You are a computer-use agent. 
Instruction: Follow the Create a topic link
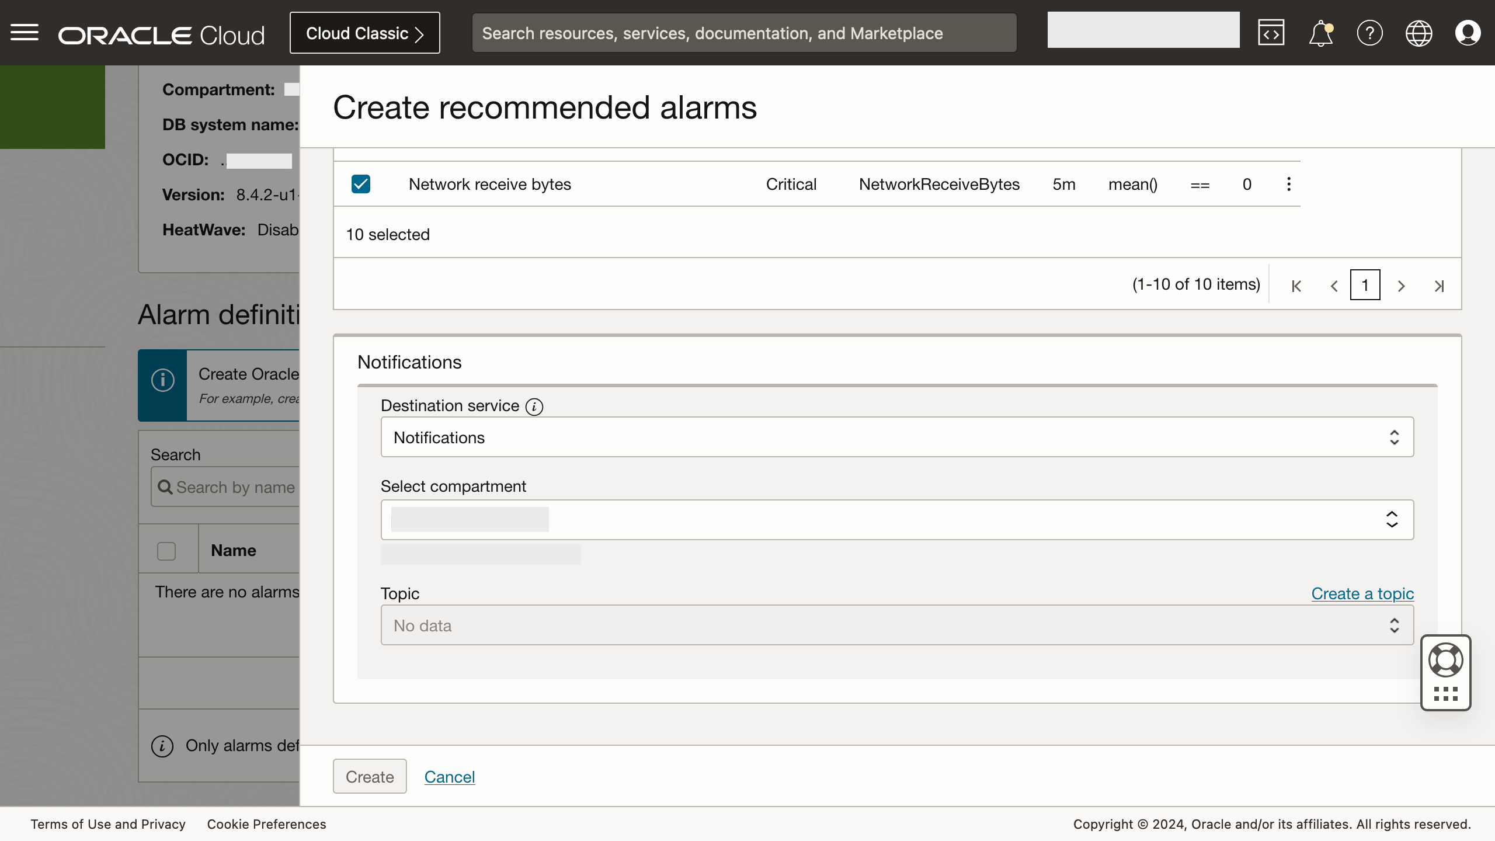click(x=1362, y=593)
